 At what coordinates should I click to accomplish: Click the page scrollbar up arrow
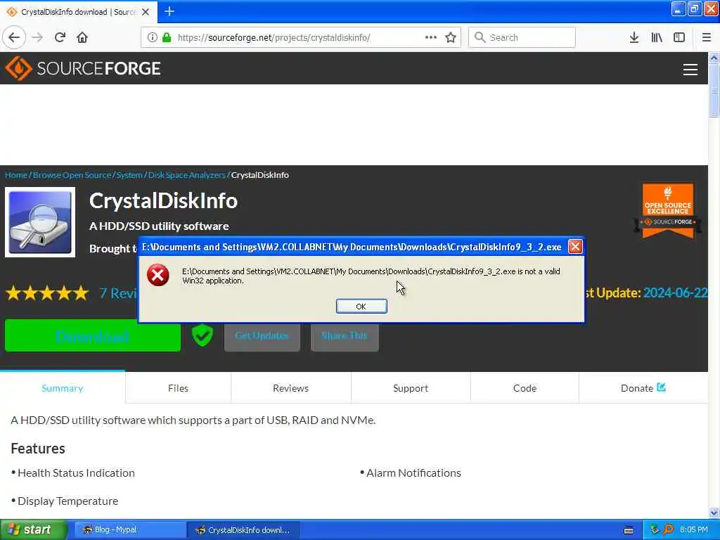coord(714,58)
